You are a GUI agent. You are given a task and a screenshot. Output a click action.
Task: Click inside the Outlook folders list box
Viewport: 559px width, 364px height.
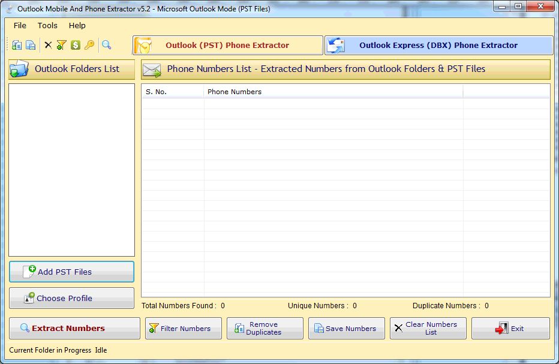pos(71,170)
